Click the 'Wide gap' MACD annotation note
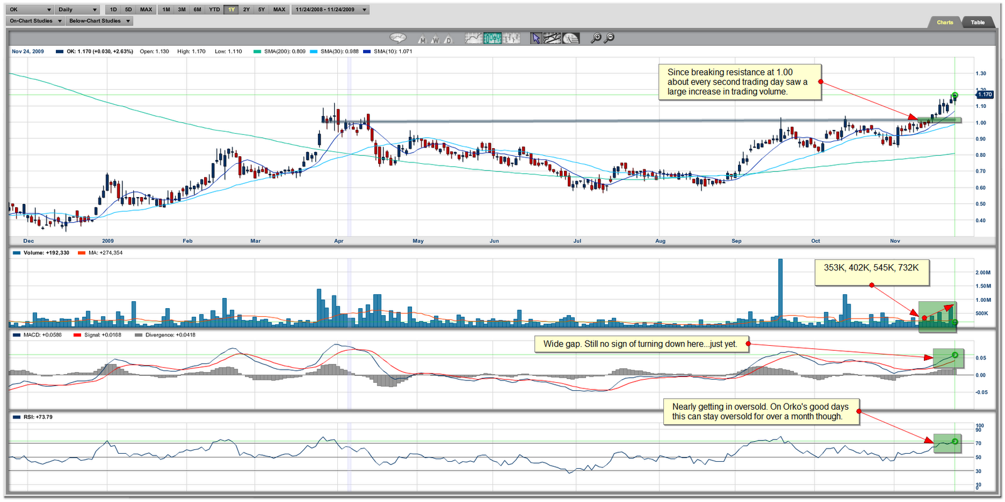 coord(641,344)
